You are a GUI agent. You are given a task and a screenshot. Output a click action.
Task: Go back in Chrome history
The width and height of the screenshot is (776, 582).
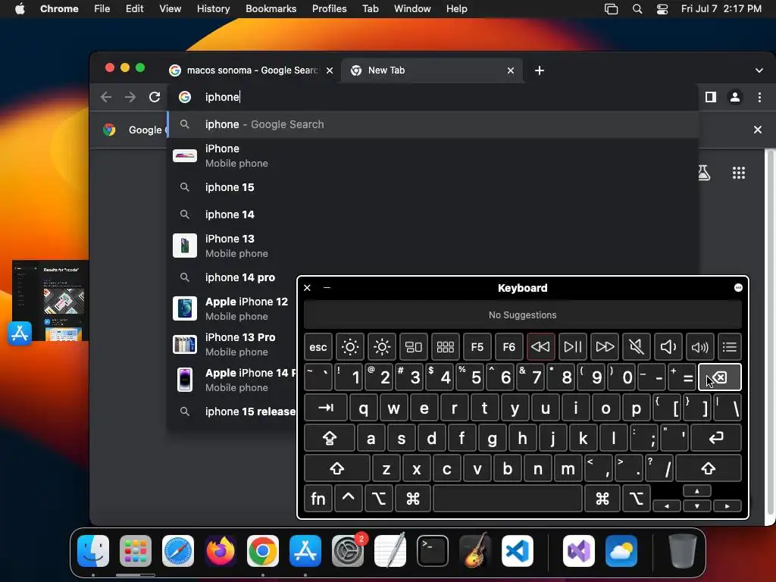106,97
